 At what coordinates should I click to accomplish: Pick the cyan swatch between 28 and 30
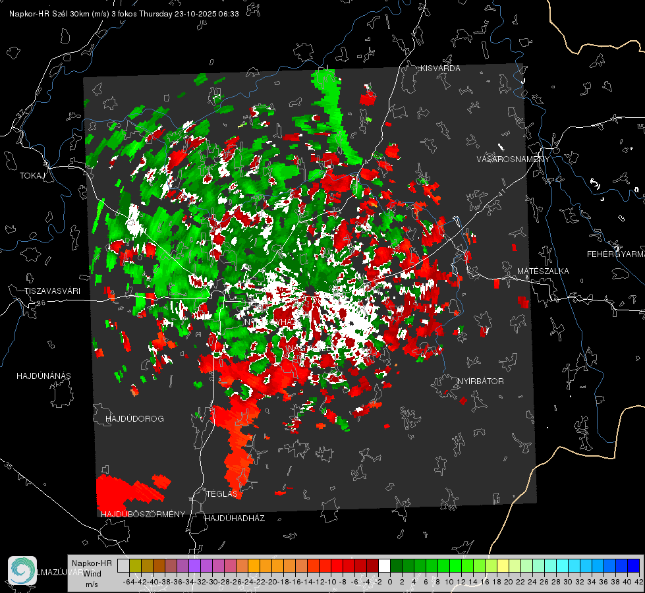click(x=563, y=566)
